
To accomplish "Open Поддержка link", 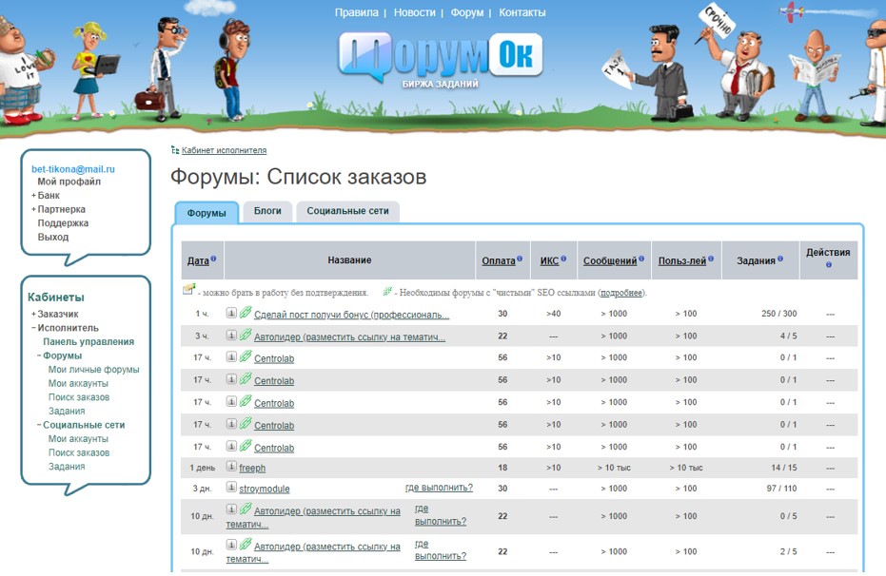I will (63, 223).
